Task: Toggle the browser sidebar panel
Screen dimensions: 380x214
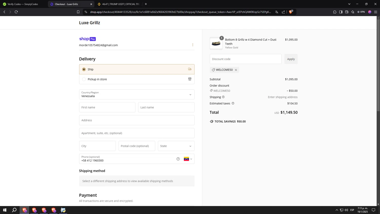Action: click(341, 12)
